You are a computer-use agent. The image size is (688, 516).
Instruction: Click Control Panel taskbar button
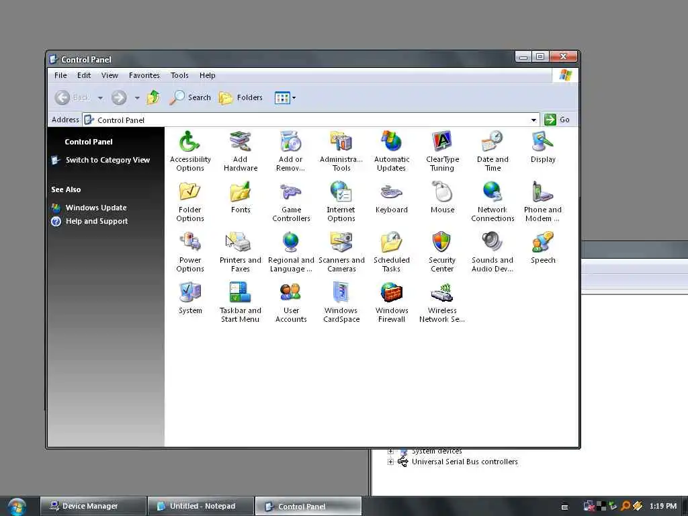pyautogui.click(x=308, y=506)
